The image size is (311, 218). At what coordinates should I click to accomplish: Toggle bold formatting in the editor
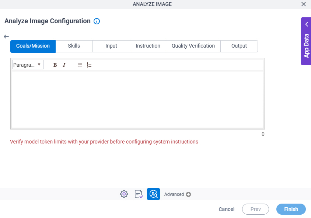point(55,65)
